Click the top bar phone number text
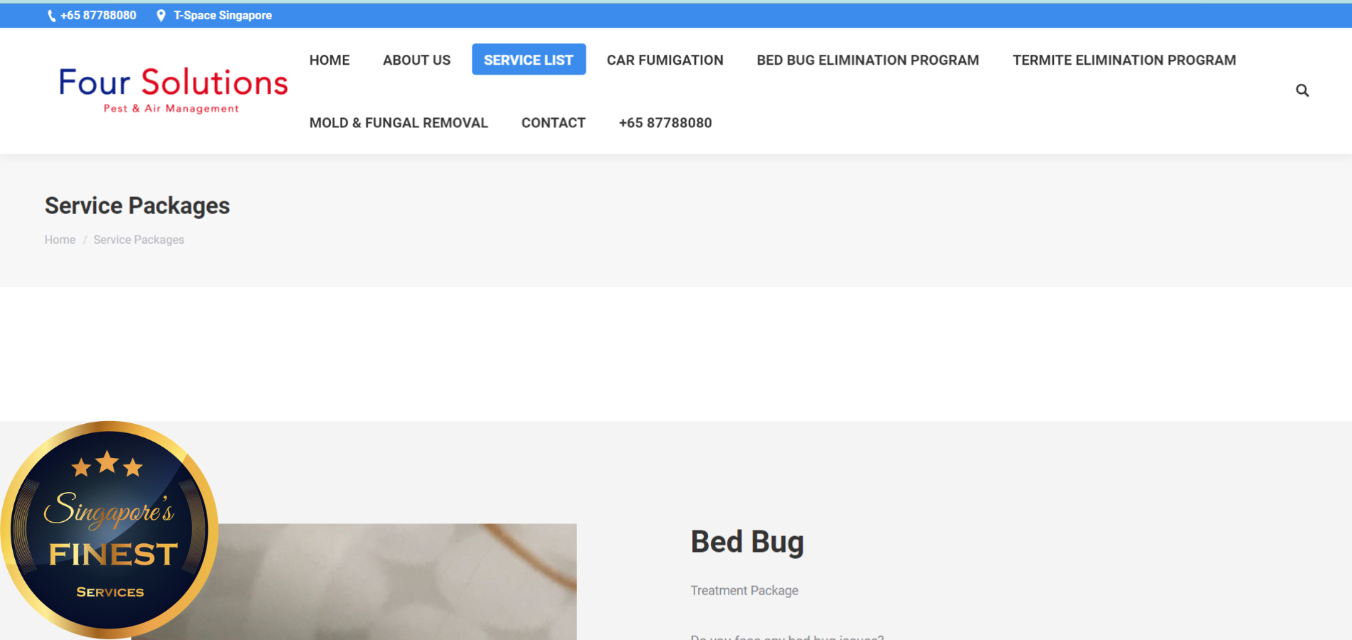The width and height of the screenshot is (1352, 640). 98,16
